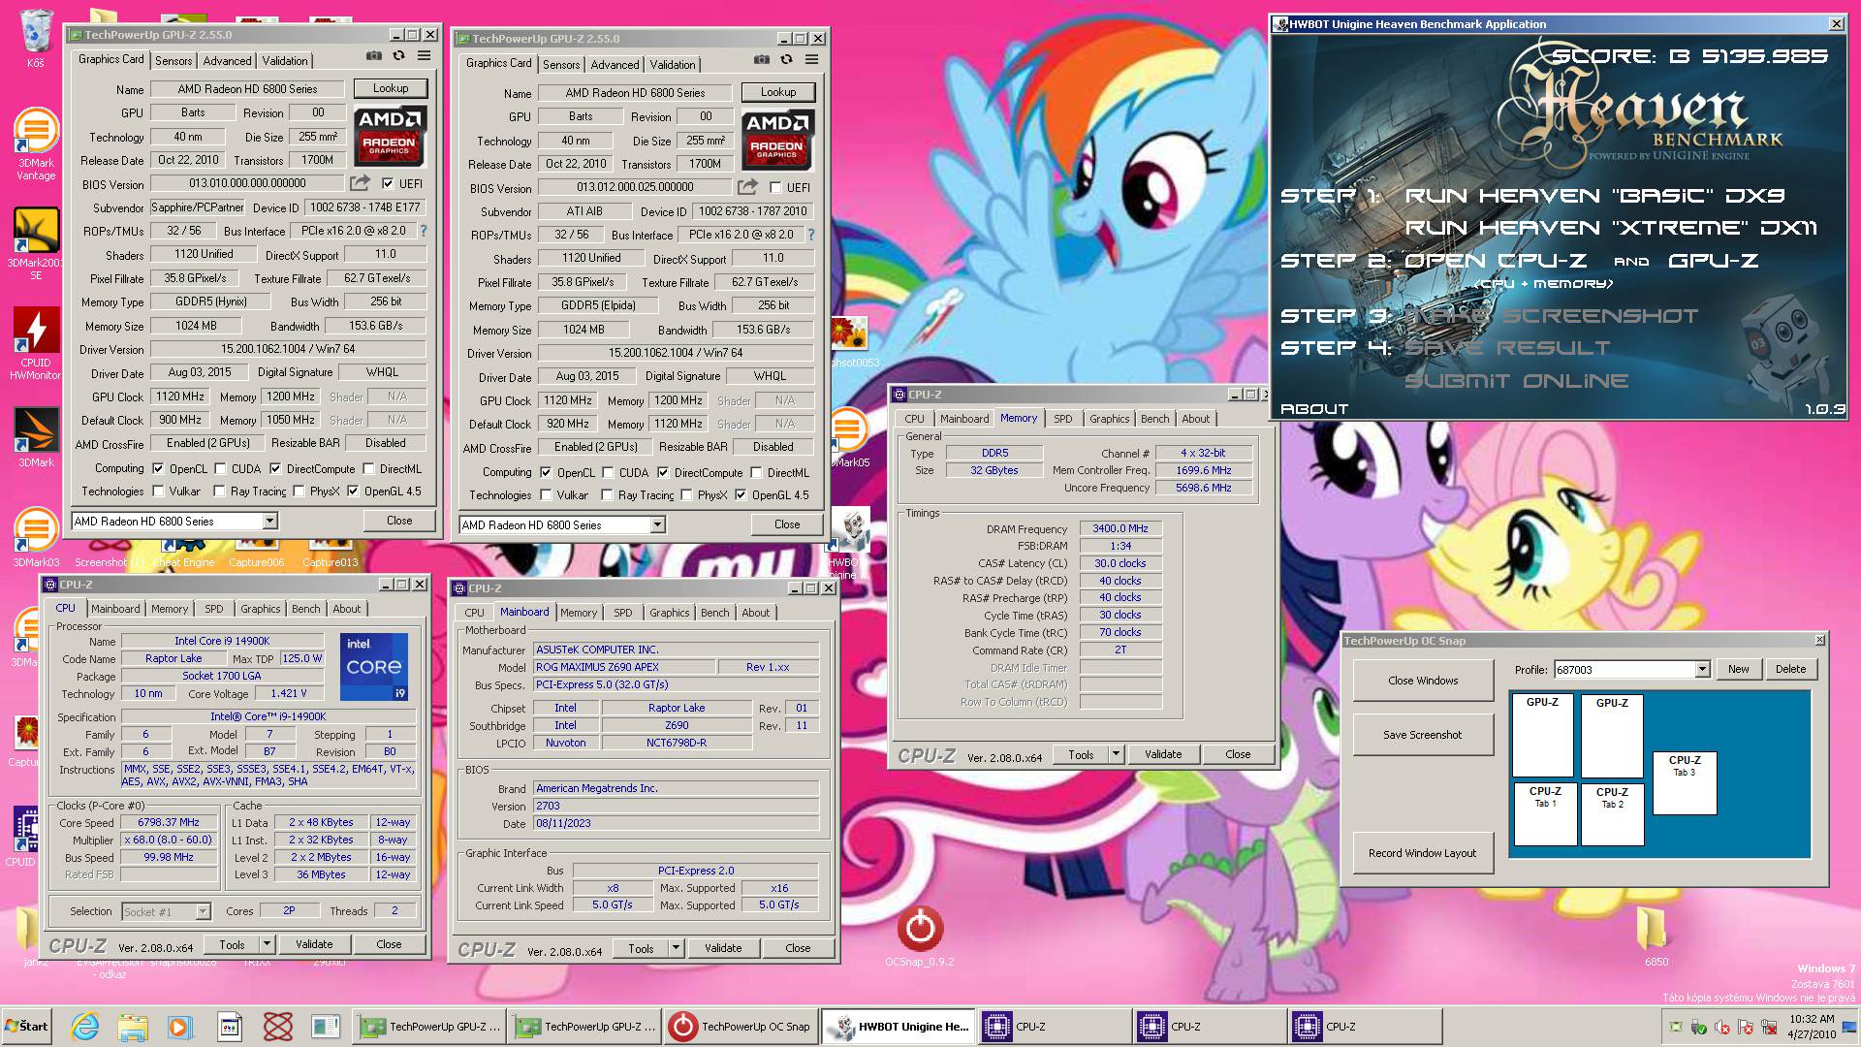Click the AMD Radeon logo in left GPU-Z
Image resolution: width=1861 pixels, height=1047 pixels.
[389, 136]
